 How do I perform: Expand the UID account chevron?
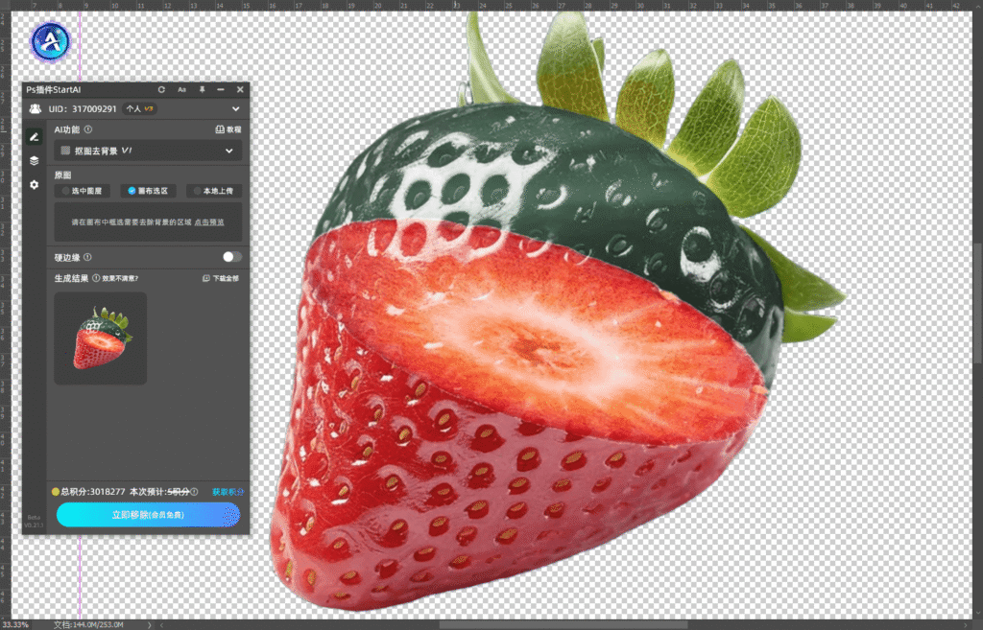(236, 109)
